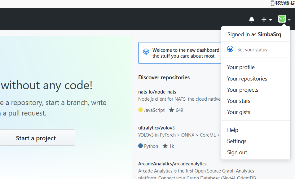Open ArcadeAnalytics/arcadeanalytics repository
295x179 pixels.
pyautogui.click(x=172, y=164)
